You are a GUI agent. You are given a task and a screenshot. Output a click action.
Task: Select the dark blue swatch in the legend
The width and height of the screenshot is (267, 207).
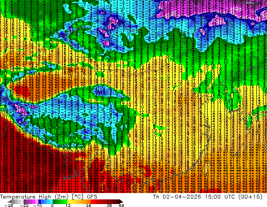pos(40,202)
